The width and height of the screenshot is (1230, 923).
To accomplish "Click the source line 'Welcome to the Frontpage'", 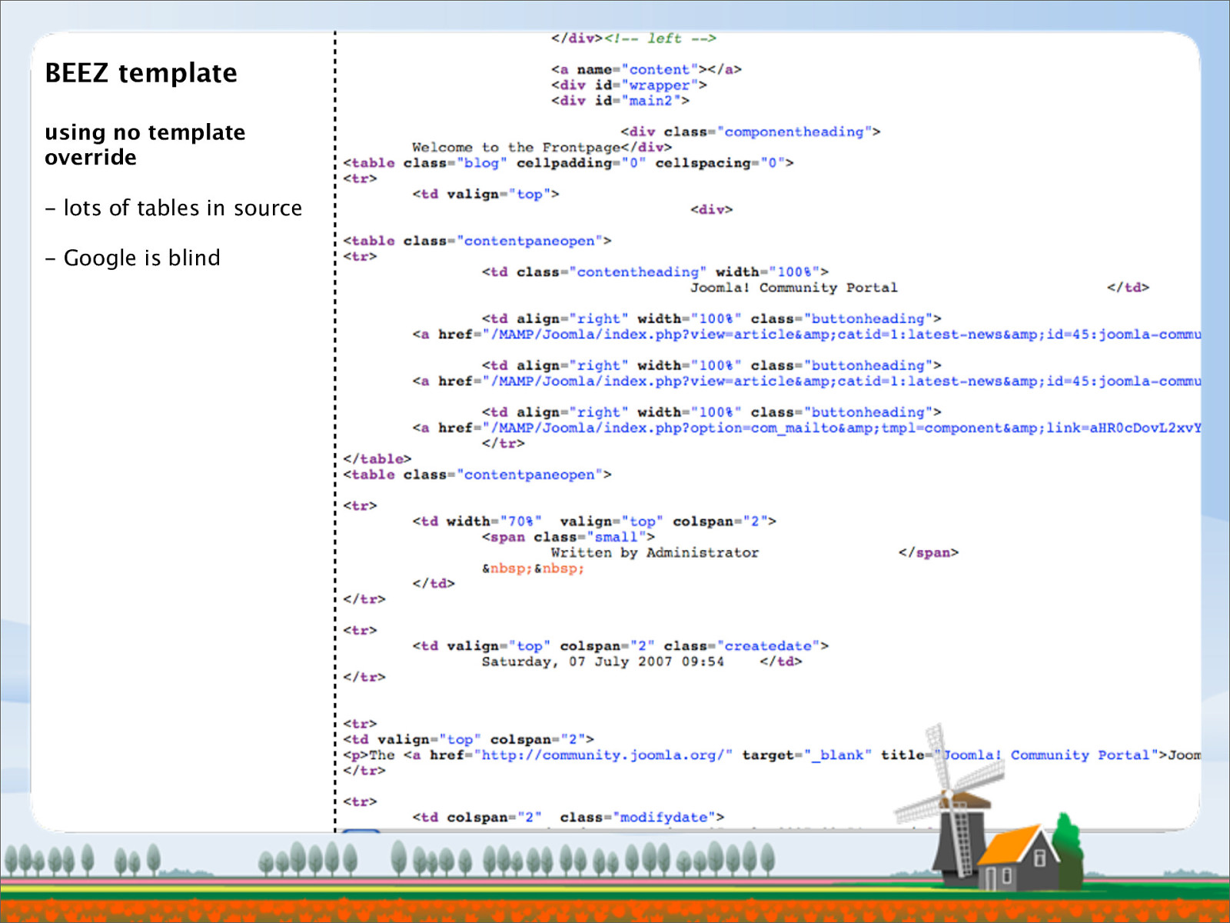I will (x=542, y=147).
